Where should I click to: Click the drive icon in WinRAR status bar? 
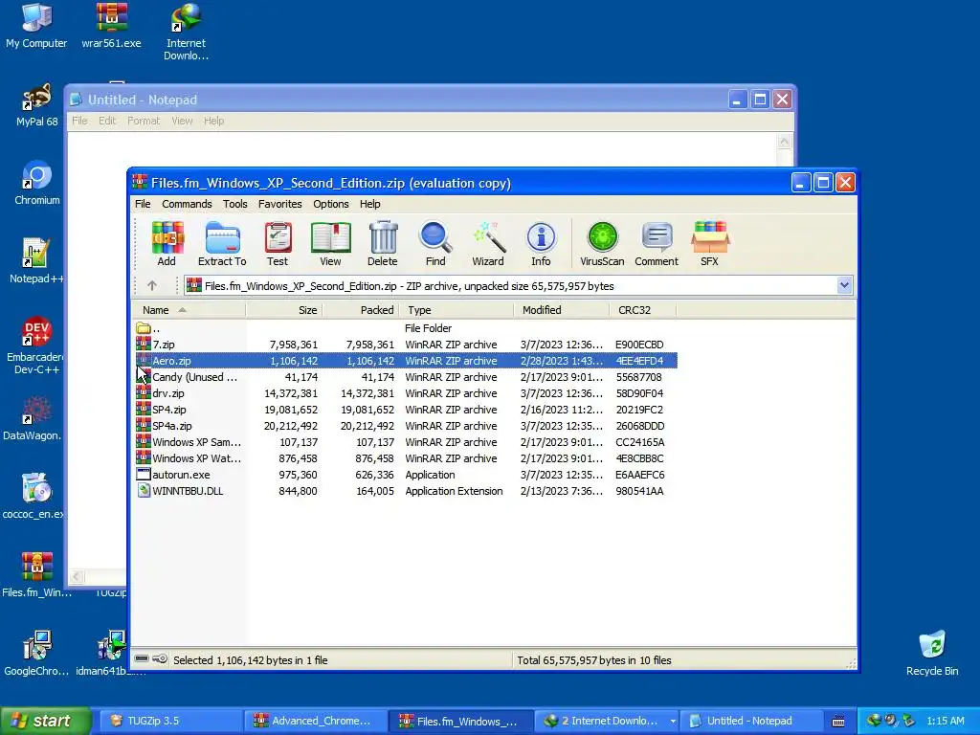point(142,658)
